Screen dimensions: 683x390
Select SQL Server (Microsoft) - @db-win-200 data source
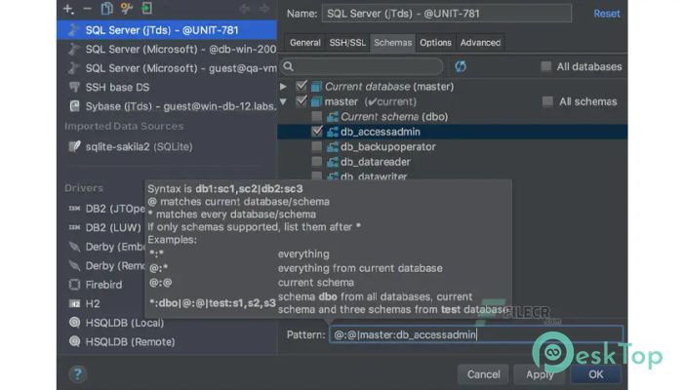[167, 49]
